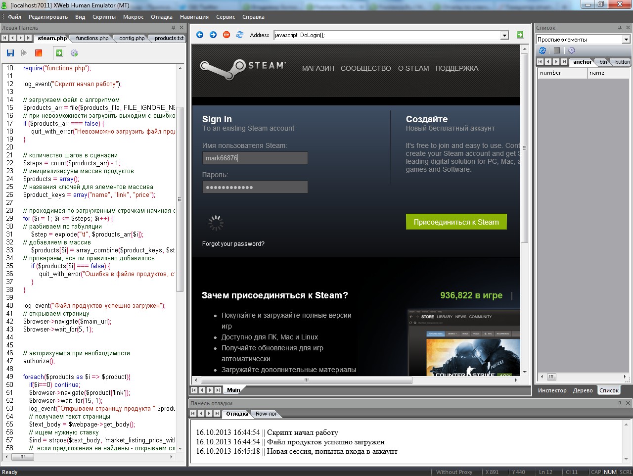Show previous element tab in Список panel
This screenshot has width=633, height=476.
coord(548,62)
